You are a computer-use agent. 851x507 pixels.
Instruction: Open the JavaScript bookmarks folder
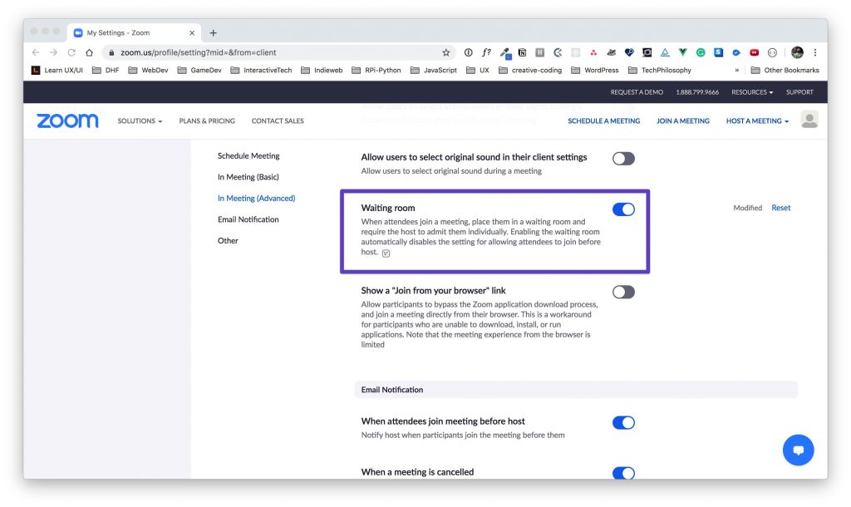pos(434,70)
